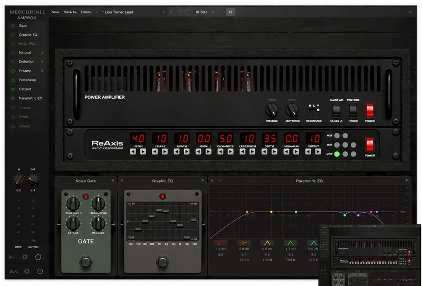Viewport: 422px width, 286px height.
Task: Toggle the Parametric EQ module power icon
Action: point(13,99)
